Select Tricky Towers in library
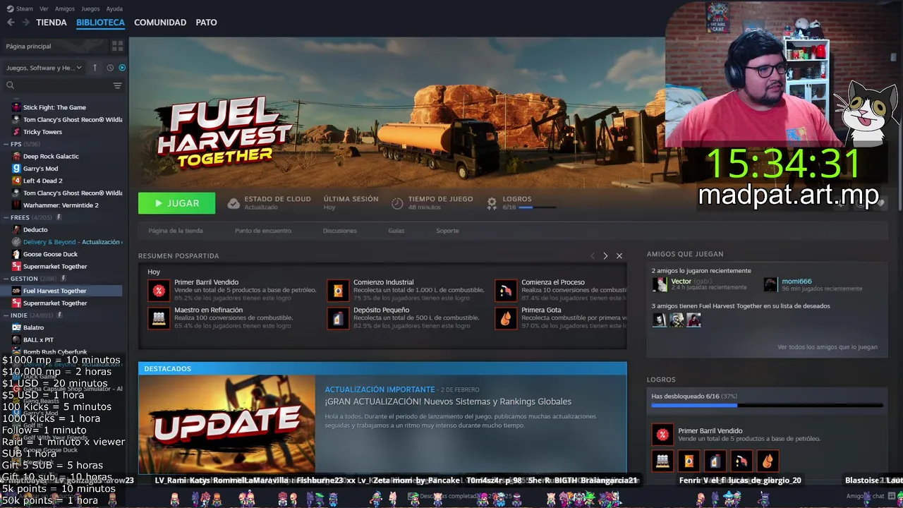 (x=42, y=132)
